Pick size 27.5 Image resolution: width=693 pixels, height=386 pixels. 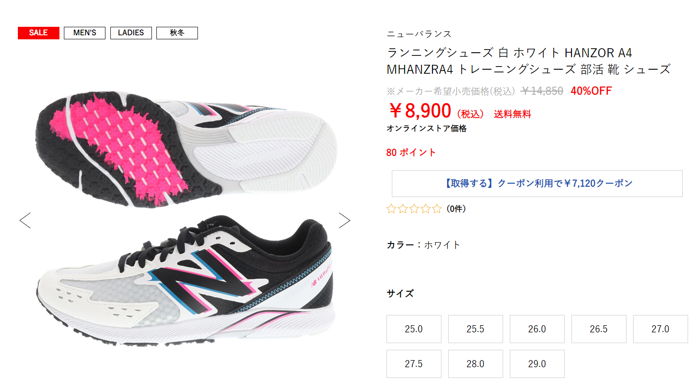click(414, 364)
